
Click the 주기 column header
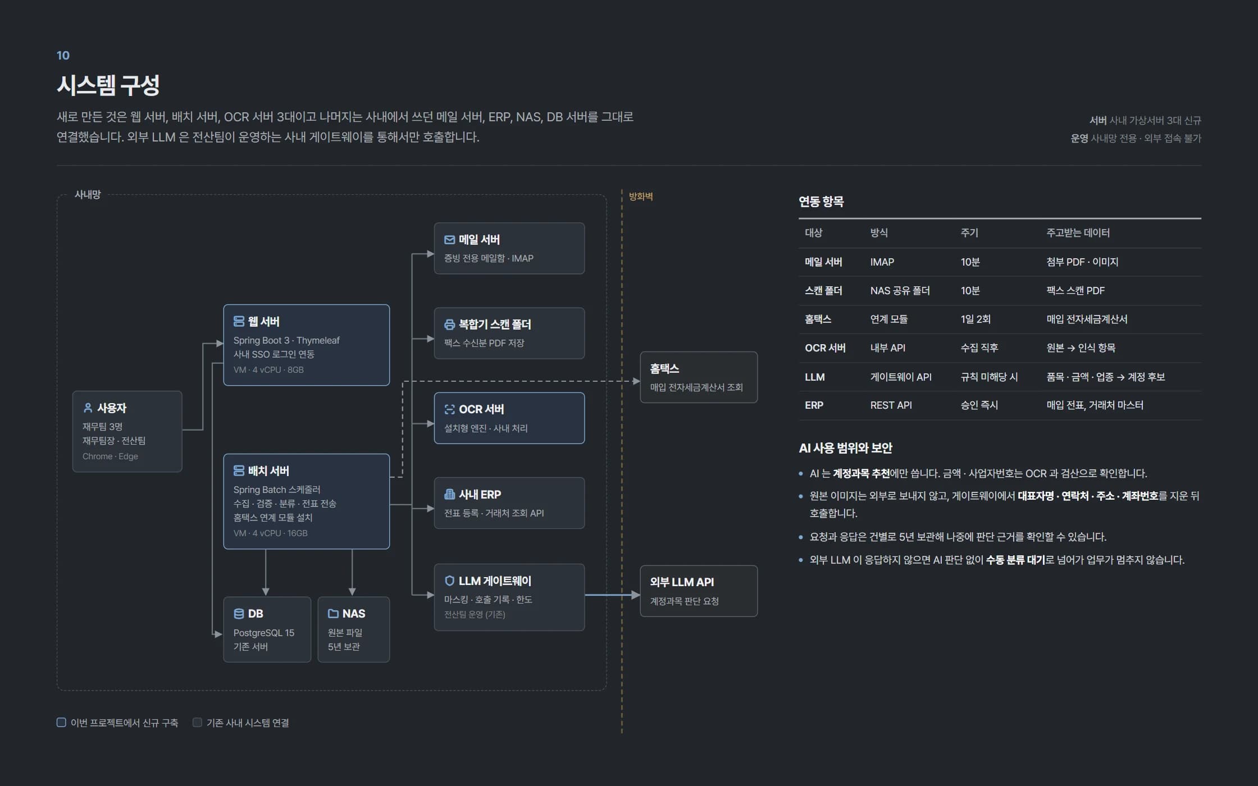coord(969,232)
